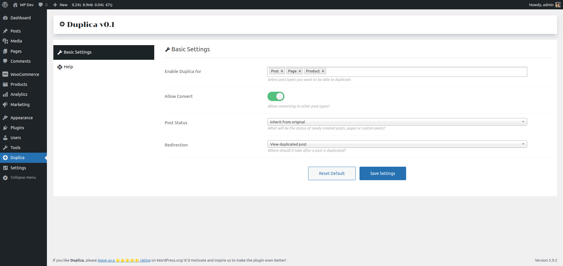The width and height of the screenshot is (563, 266).
Task: Toggle the Allow Convert switch off
Action: 276,96
